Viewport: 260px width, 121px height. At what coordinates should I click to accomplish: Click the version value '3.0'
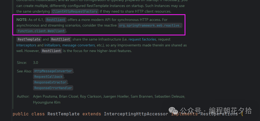click(x=35, y=63)
